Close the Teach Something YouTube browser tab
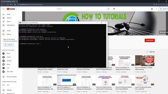This screenshot has height=94, width=168. [17, 2]
